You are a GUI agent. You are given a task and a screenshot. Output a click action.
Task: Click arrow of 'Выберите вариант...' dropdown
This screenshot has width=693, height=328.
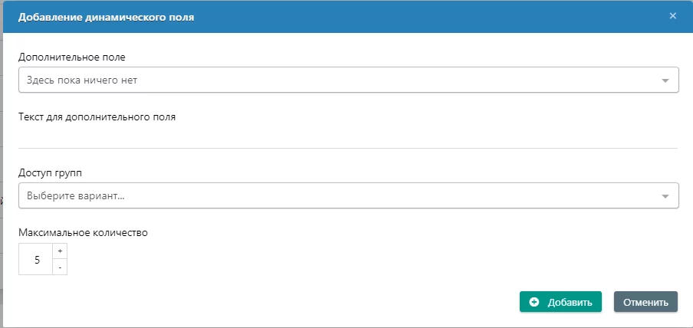[x=665, y=196]
